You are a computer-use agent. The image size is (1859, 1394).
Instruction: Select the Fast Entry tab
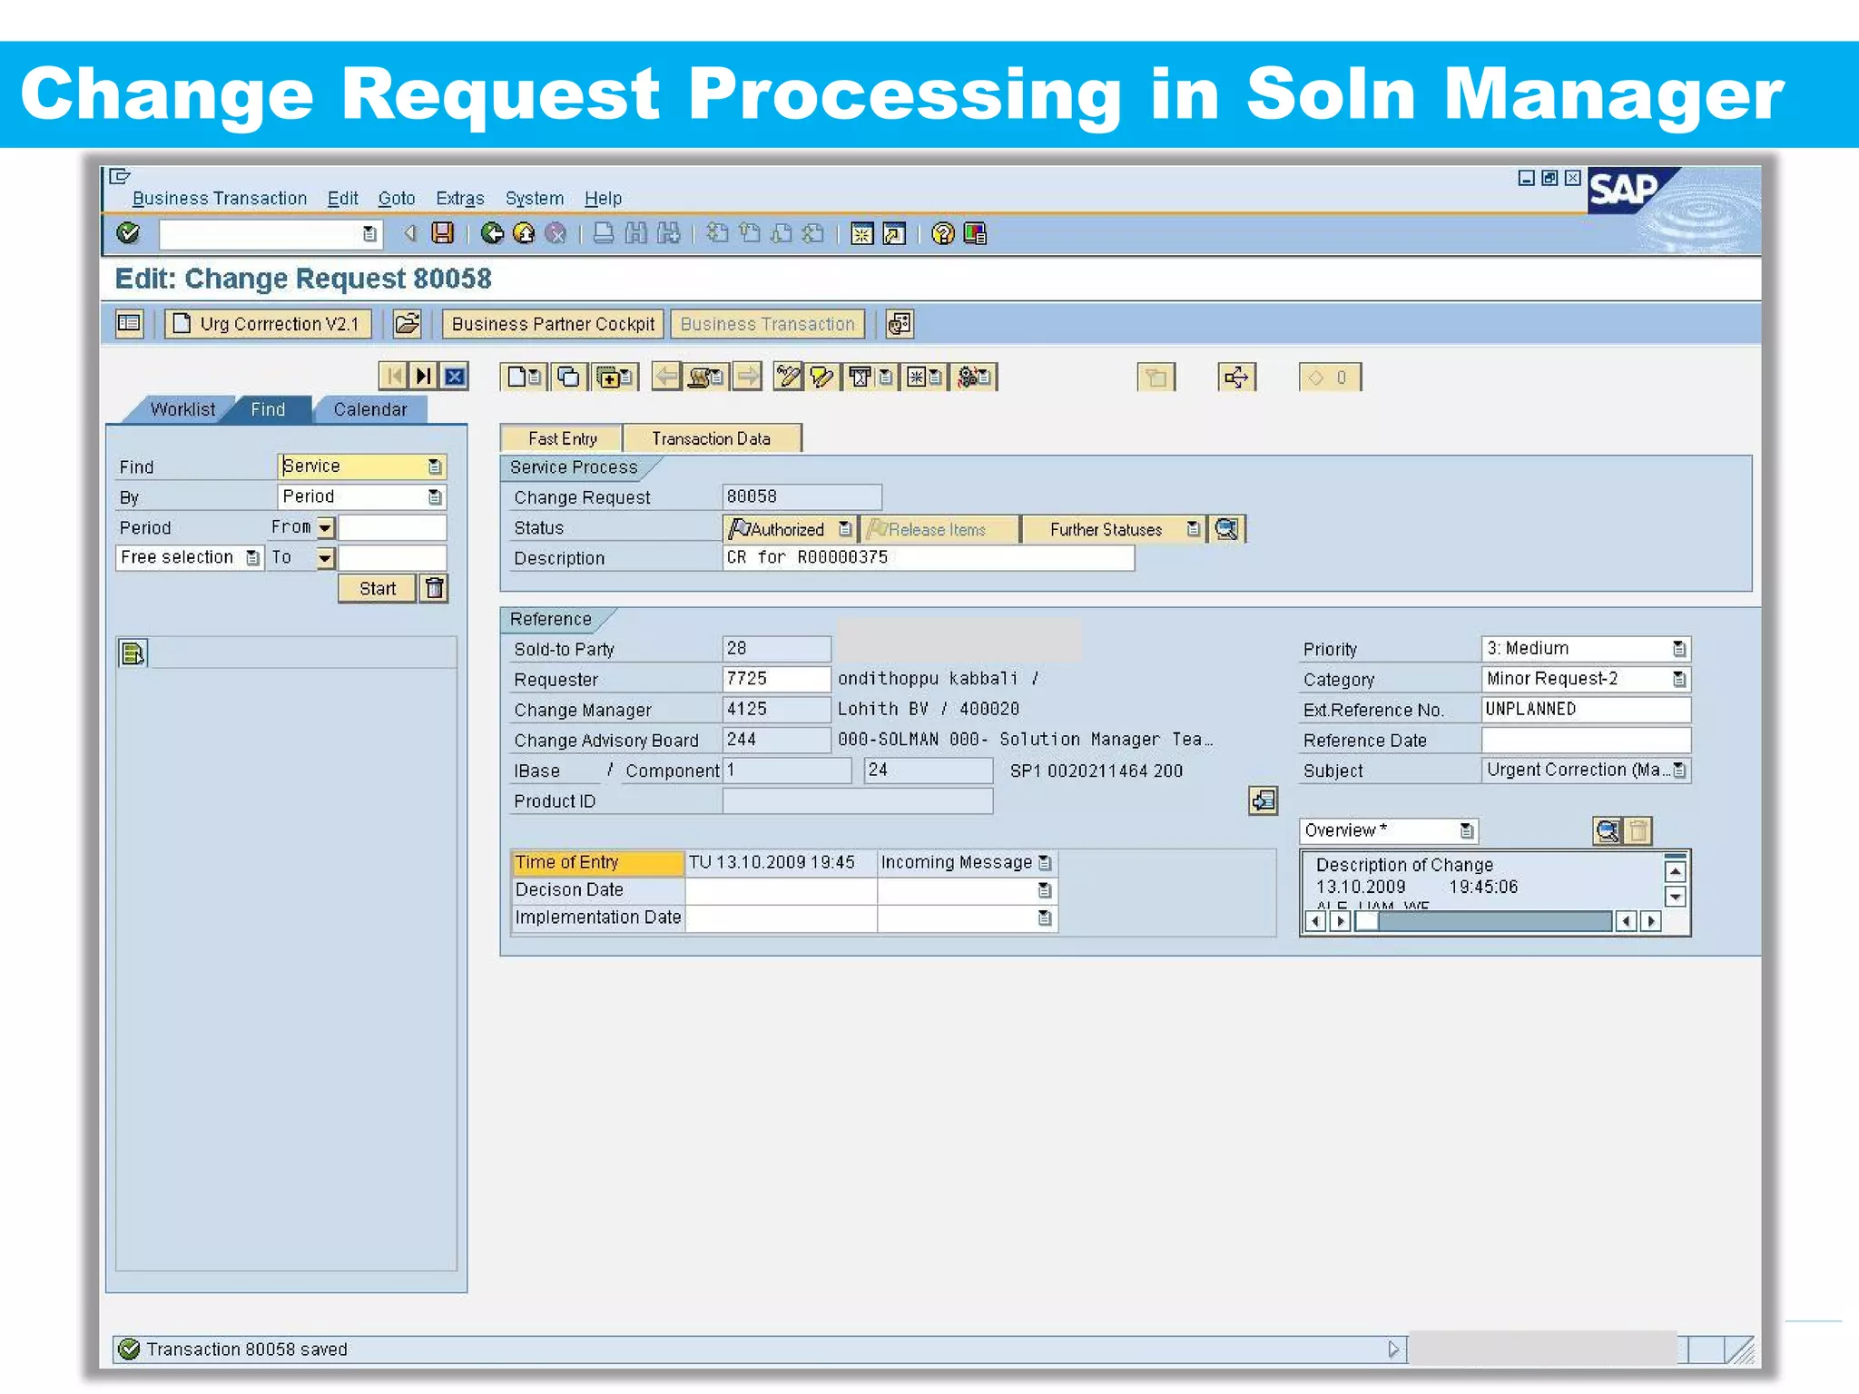[x=562, y=438]
